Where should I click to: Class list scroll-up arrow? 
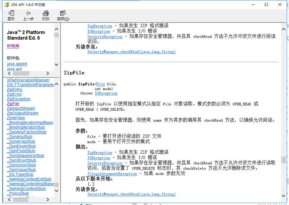[x=56, y=84]
